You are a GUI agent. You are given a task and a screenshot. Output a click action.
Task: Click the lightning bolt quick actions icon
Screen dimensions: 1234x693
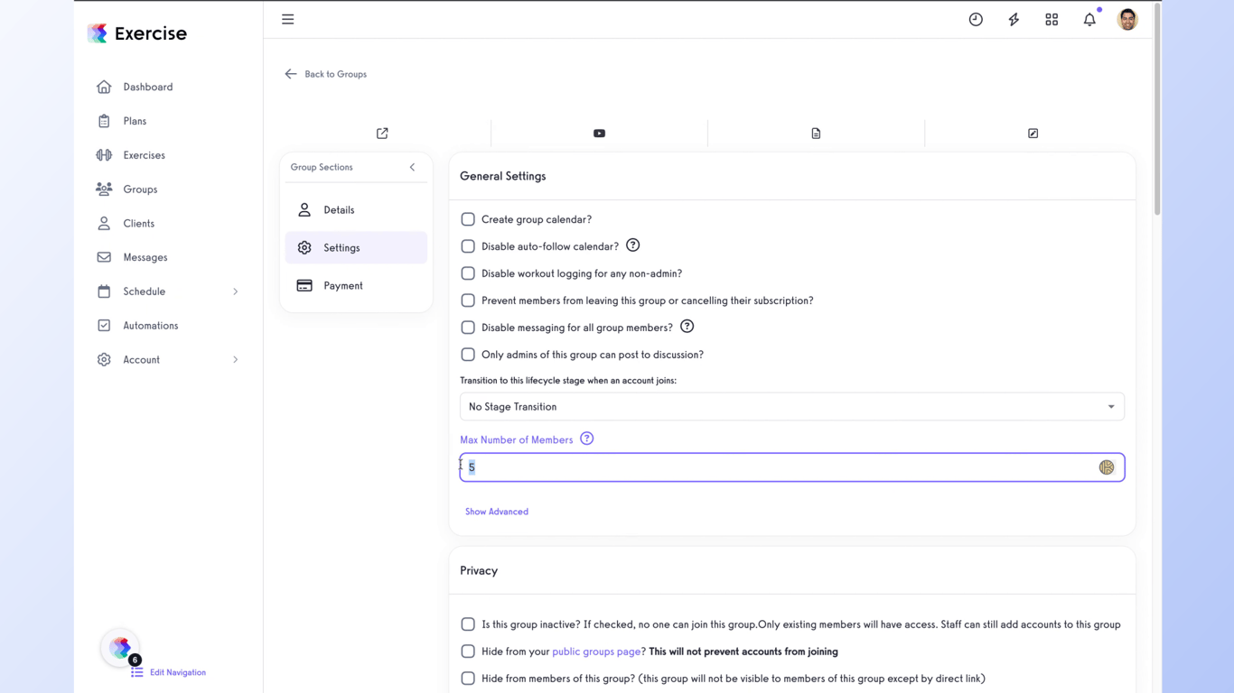(x=1014, y=20)
